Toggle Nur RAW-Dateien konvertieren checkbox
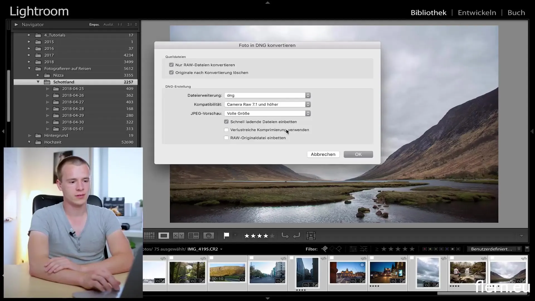Screen dimensions: 535x301 (x=171, y=65)
